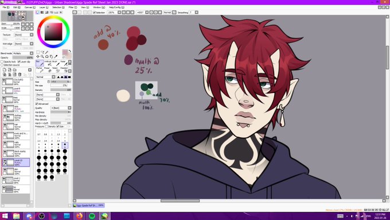Adjust the layer Opacity slider
The width and height of the screenshot is (390, 220).
pyautogui.click(x=23, y=57)
